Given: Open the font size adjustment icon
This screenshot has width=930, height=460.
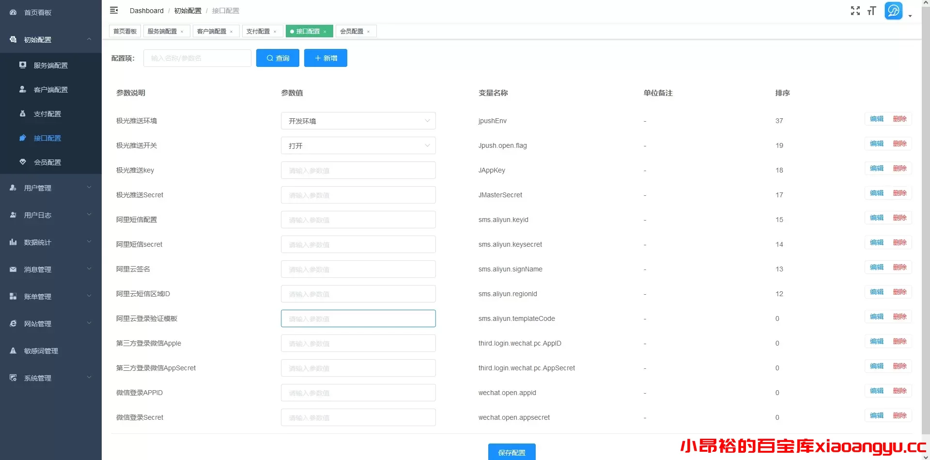Looking at the screenshot, I should coord(872,11).
